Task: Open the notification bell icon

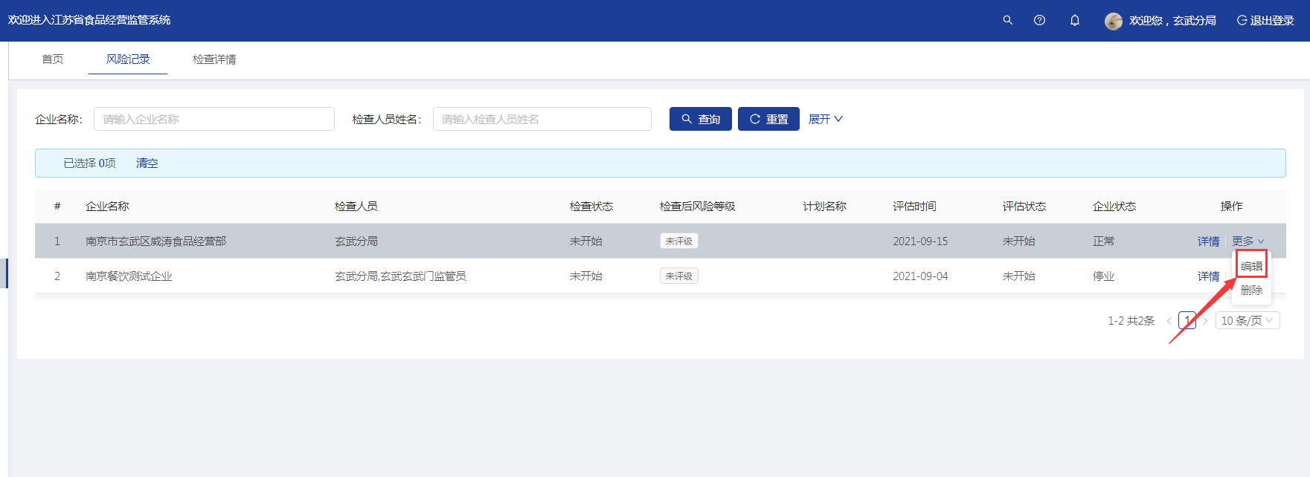Action: pos(1074,20)
